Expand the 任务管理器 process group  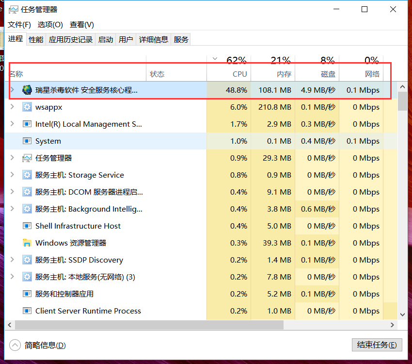pyautogui.click(x=12, y=158)
